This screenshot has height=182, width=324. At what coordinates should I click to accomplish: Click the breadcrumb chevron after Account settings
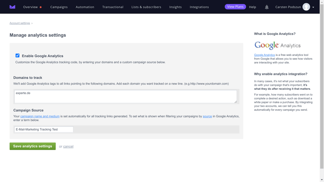[x=32, y=23]
